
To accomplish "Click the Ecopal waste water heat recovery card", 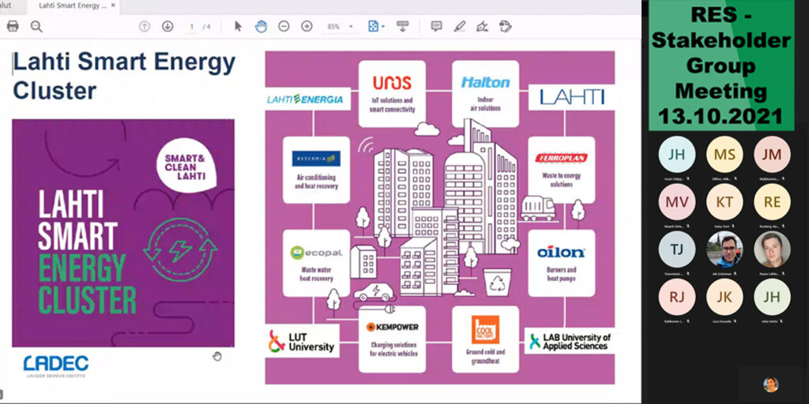I will (316, 264).
